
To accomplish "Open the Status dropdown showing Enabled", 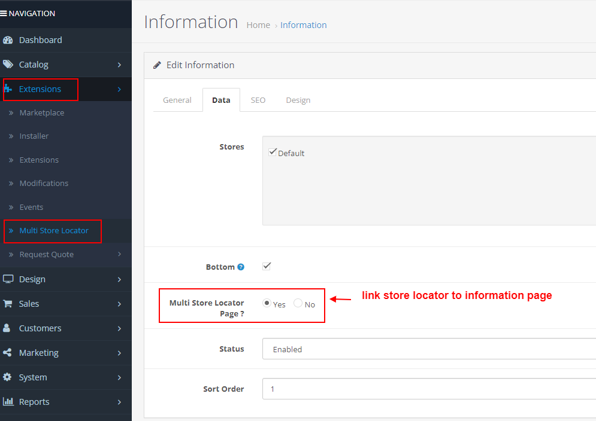I will [x=429, y=349].
